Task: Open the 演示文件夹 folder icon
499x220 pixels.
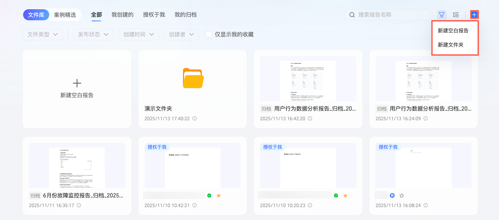Action: click(193, 78)
